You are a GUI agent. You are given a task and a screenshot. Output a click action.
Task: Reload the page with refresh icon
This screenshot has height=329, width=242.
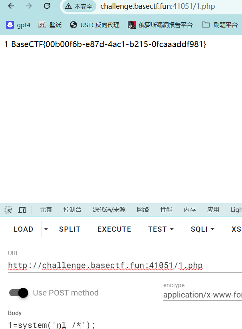click(x=47, y=6)
